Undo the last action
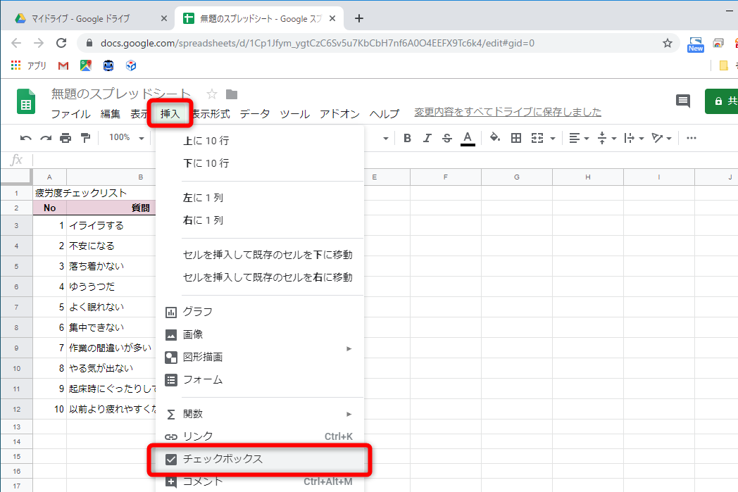The height and width of the screenshot is (492, 738). [27, 138]
